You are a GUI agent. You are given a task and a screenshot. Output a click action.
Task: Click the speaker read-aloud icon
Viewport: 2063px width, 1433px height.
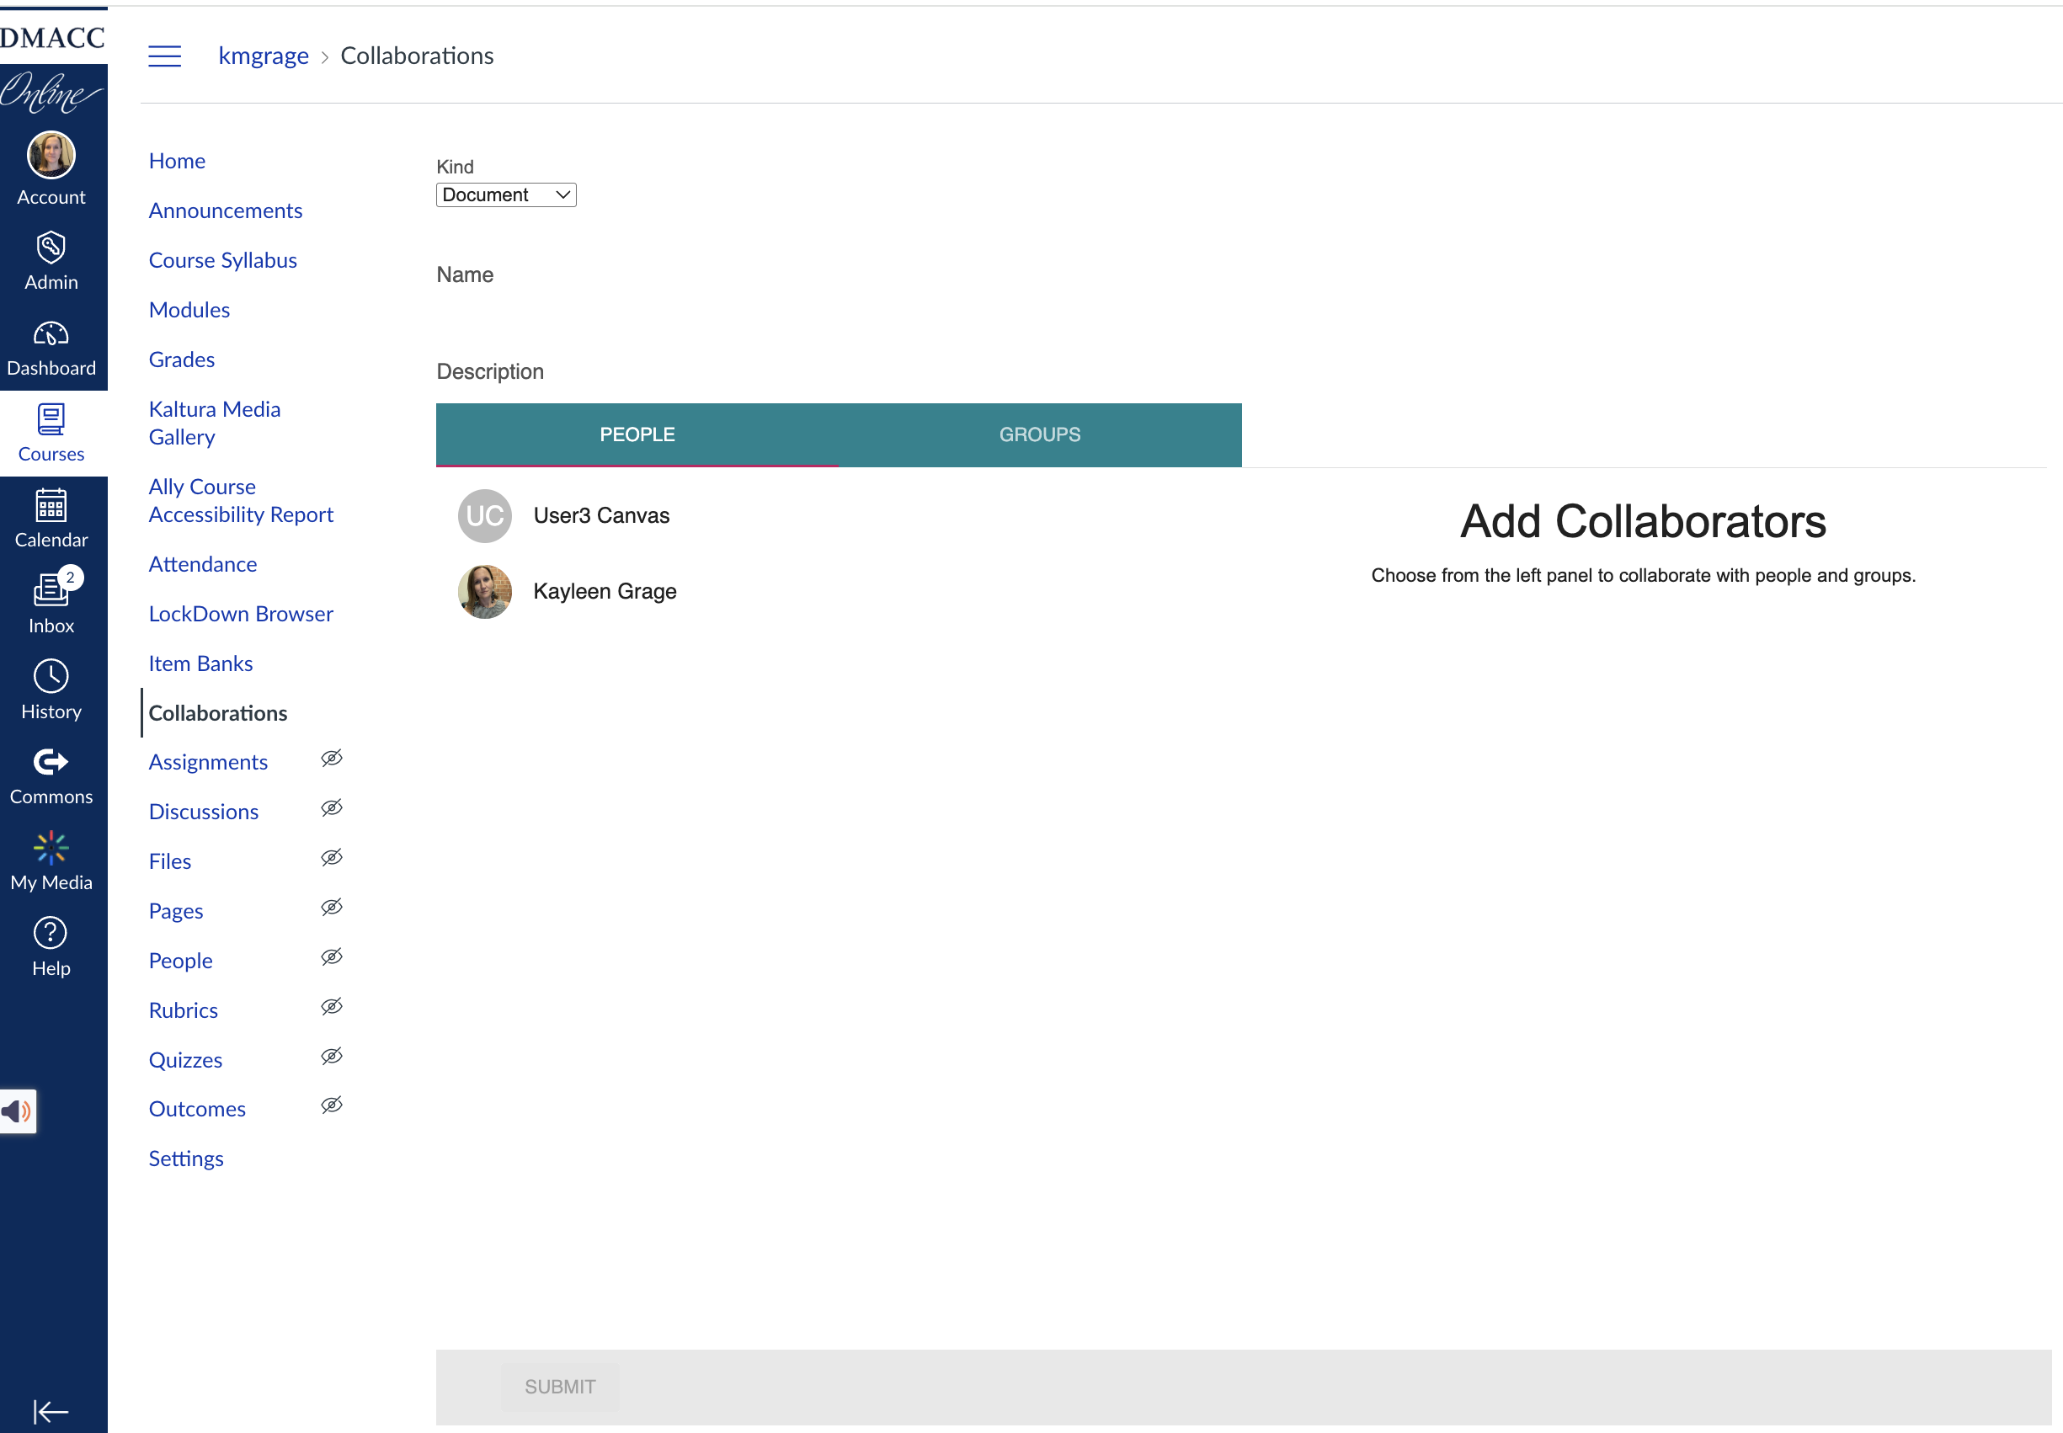17,1111
